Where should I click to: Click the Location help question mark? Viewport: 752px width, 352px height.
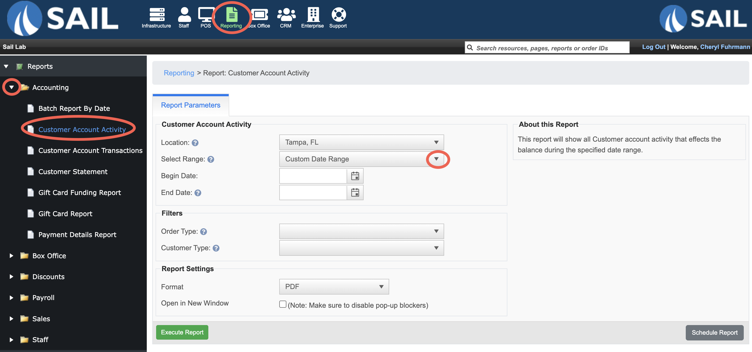click(x=195, y=143)
